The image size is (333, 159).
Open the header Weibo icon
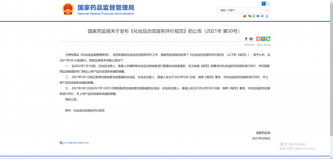tap(245, 16)
